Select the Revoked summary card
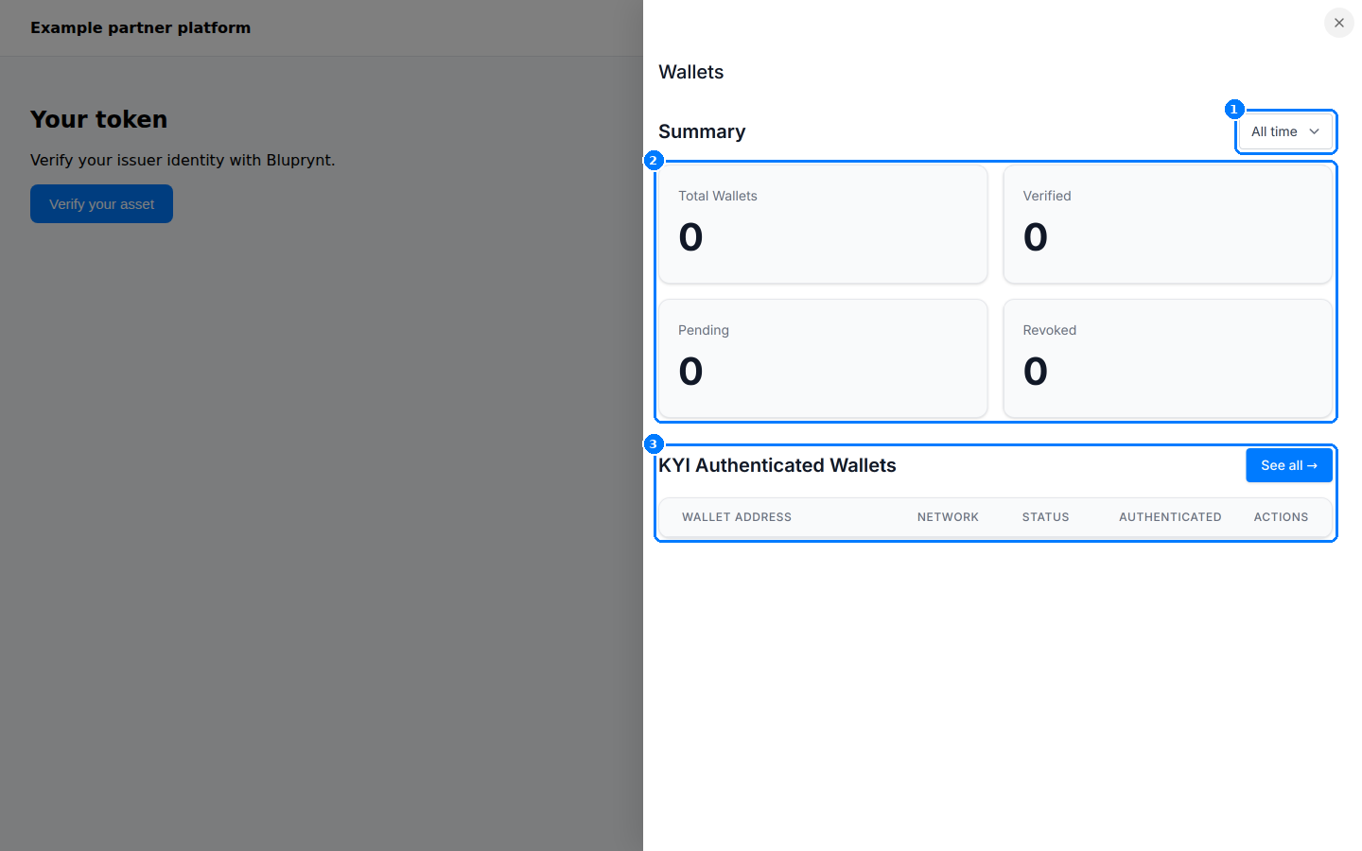 point(1167,358)
